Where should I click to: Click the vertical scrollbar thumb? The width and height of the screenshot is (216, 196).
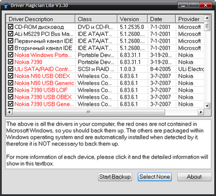point(207,26)
